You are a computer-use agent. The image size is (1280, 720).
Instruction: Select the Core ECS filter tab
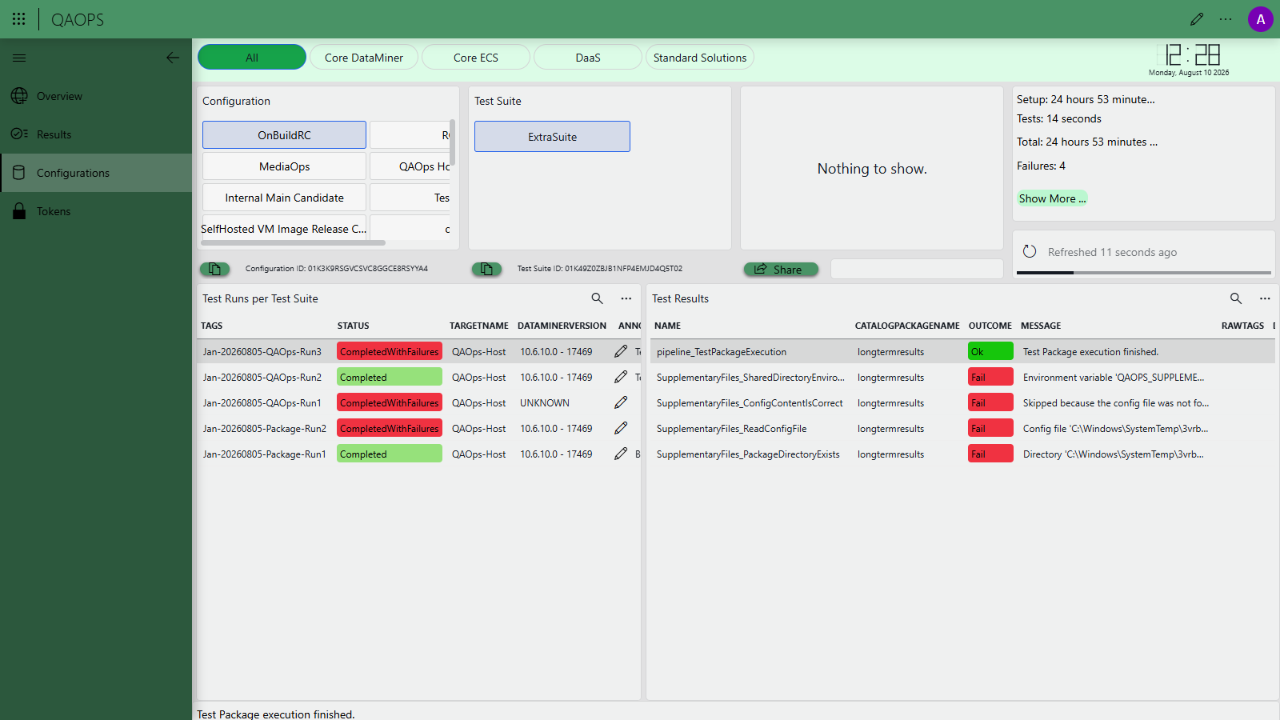(x=476, y=58)
